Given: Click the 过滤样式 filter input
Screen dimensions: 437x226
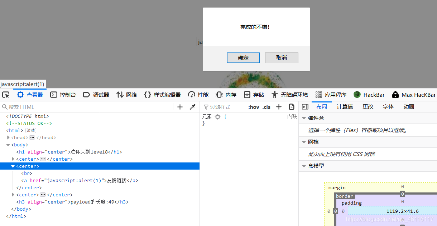Looking at the screenshot, I should (x=224, y=107).
